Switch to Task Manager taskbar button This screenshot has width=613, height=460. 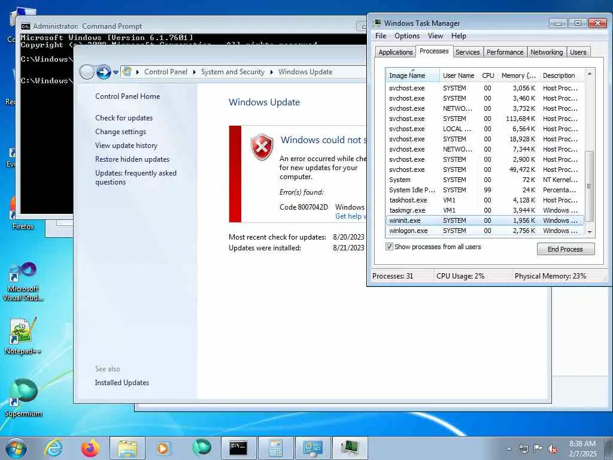(x=350, y=448)
